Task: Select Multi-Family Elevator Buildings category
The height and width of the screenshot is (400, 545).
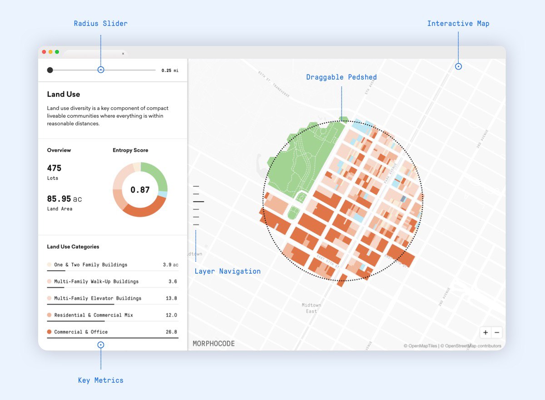Action: [113, 299]
